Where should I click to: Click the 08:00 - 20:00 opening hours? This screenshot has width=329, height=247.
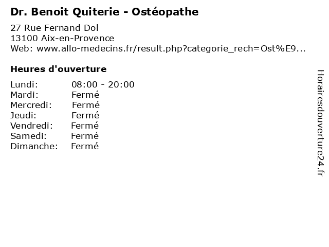(x=103, y=84)
